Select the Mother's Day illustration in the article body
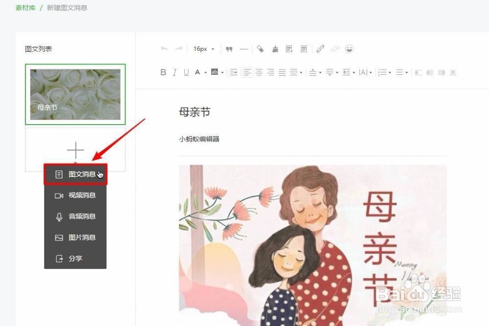Viewport: 489px width, 326px height. [313, 245]
